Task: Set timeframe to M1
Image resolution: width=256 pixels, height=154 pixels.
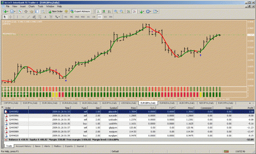Action: (66, 17)
